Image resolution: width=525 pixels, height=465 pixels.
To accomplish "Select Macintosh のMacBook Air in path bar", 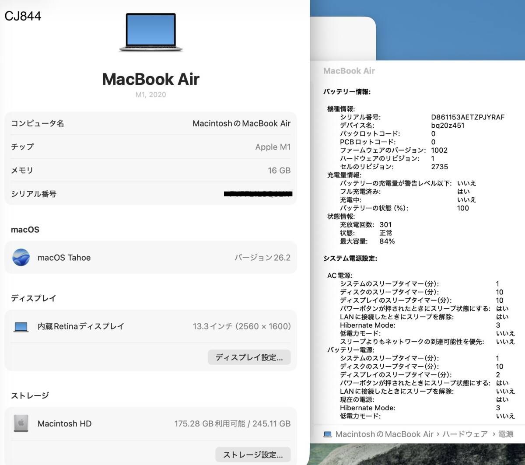I will click(384, 434).
